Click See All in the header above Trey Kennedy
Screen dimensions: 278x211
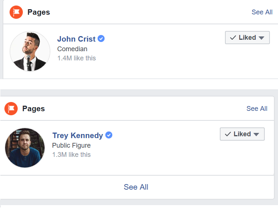[x=257, y=109]
